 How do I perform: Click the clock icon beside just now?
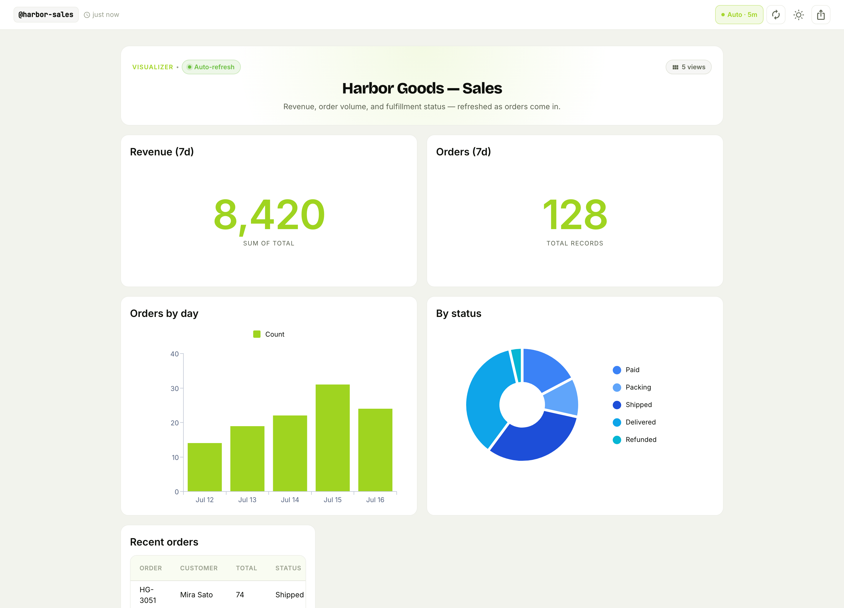[87, 15]
